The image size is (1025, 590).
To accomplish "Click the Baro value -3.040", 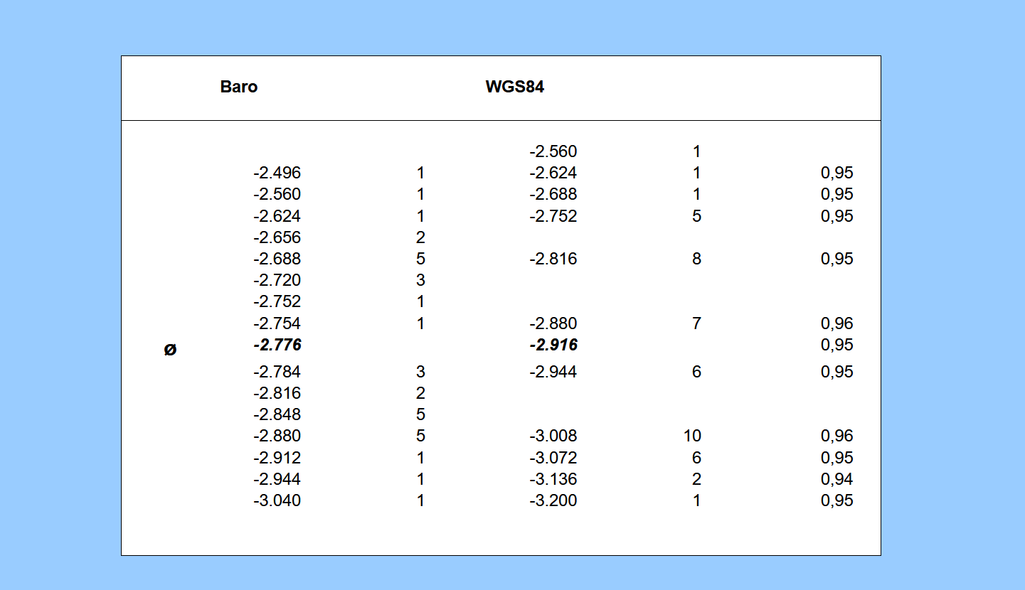I will click(277, 500).
